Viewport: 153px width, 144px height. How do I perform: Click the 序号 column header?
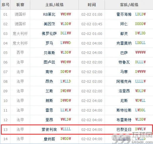pos(6,5)
